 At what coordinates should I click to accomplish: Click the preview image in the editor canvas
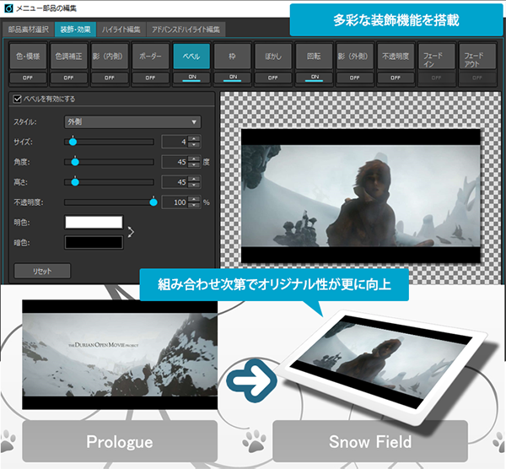pyautogui.click(x=361, y=196)
